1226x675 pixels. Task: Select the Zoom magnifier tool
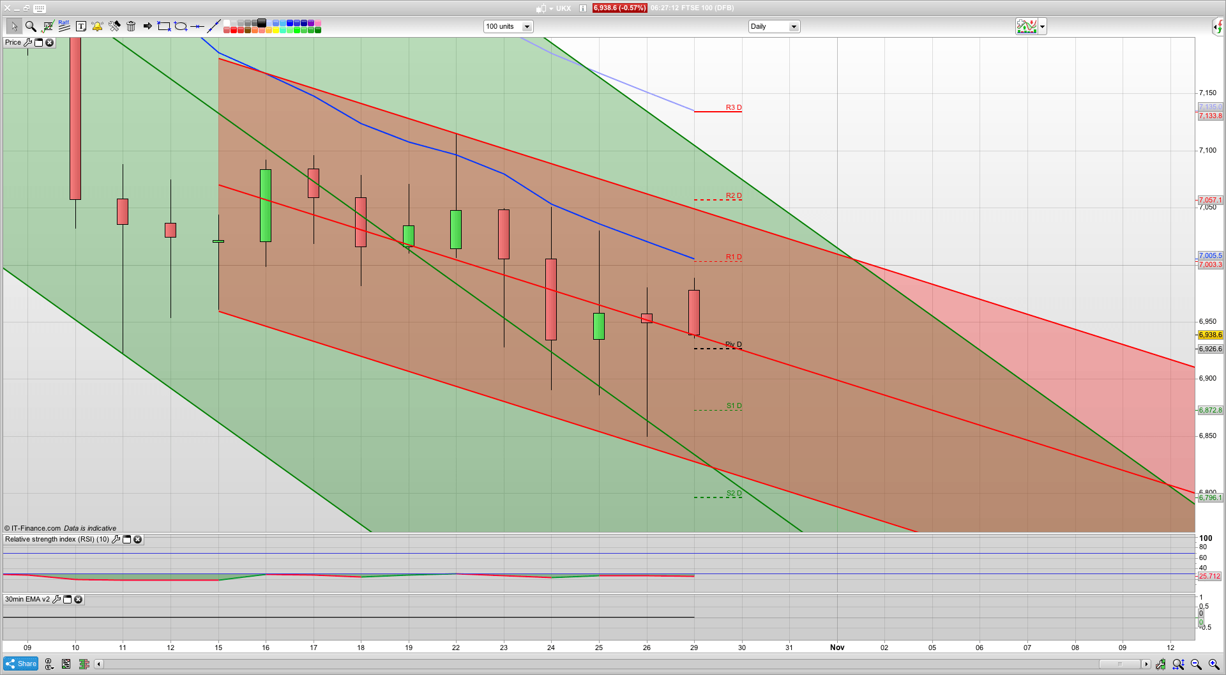click(x=30, y=26)
